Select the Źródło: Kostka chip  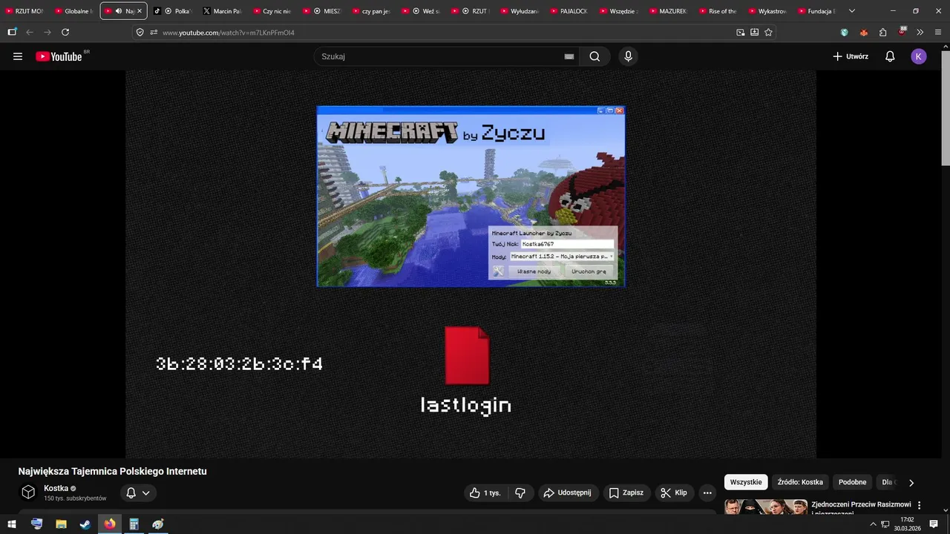pos(800,482)
